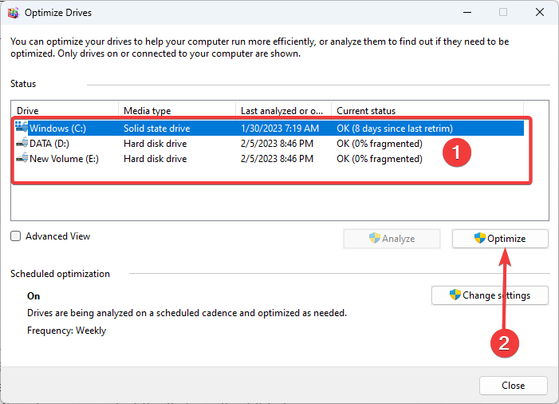Select the Windows (C:) drive icon
Screen dimensions: 559x404
coord(22,128)
